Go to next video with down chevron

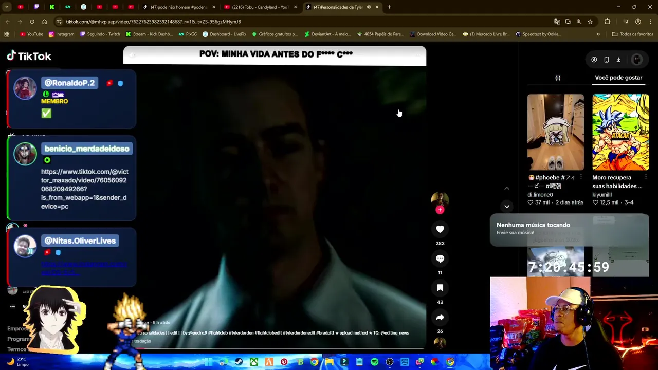point(507,207)
